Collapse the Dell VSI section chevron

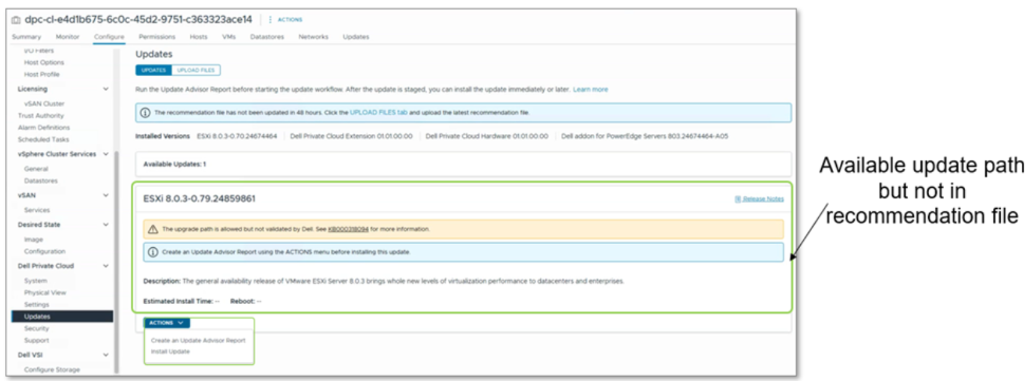pos(105,355)
